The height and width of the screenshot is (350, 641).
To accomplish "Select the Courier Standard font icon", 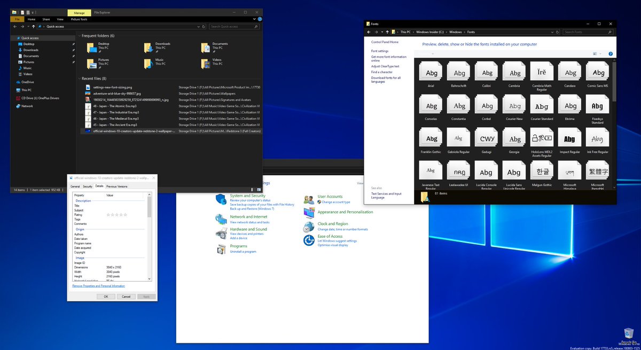I will 542,105.
